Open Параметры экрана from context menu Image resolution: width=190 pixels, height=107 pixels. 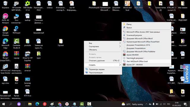(103, 69)
